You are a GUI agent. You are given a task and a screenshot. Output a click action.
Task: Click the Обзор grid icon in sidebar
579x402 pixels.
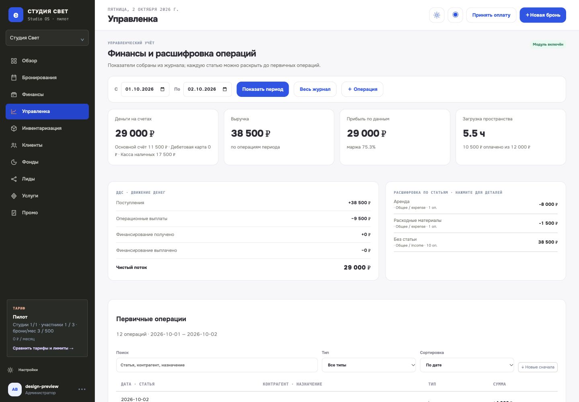point(14,61)
